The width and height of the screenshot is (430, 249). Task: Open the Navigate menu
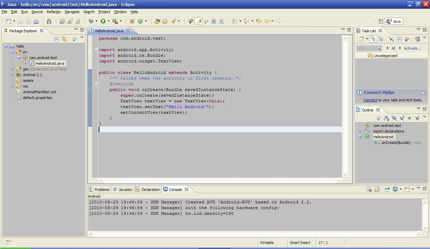(72, 12)
